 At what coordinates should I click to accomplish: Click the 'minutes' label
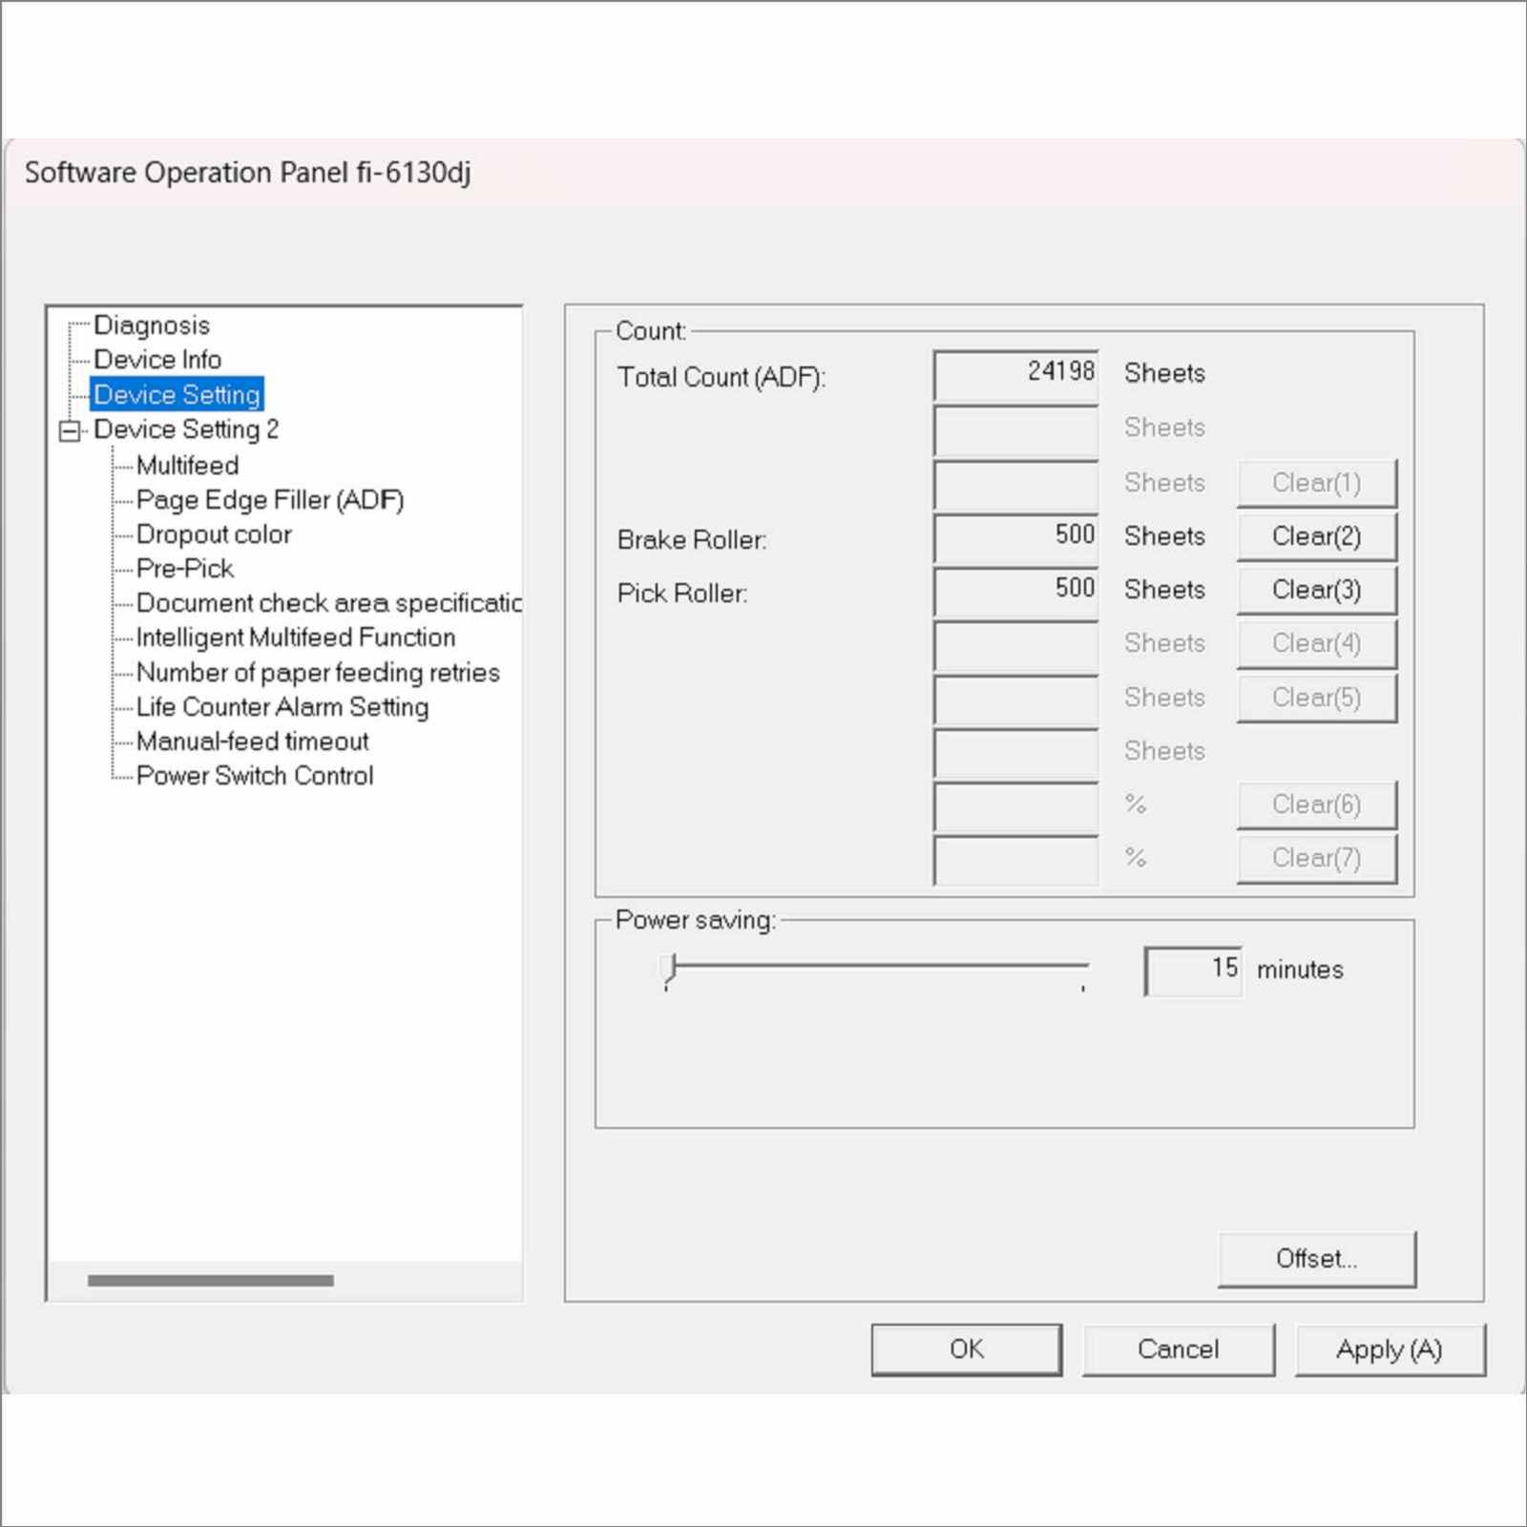pos(1300,970)
